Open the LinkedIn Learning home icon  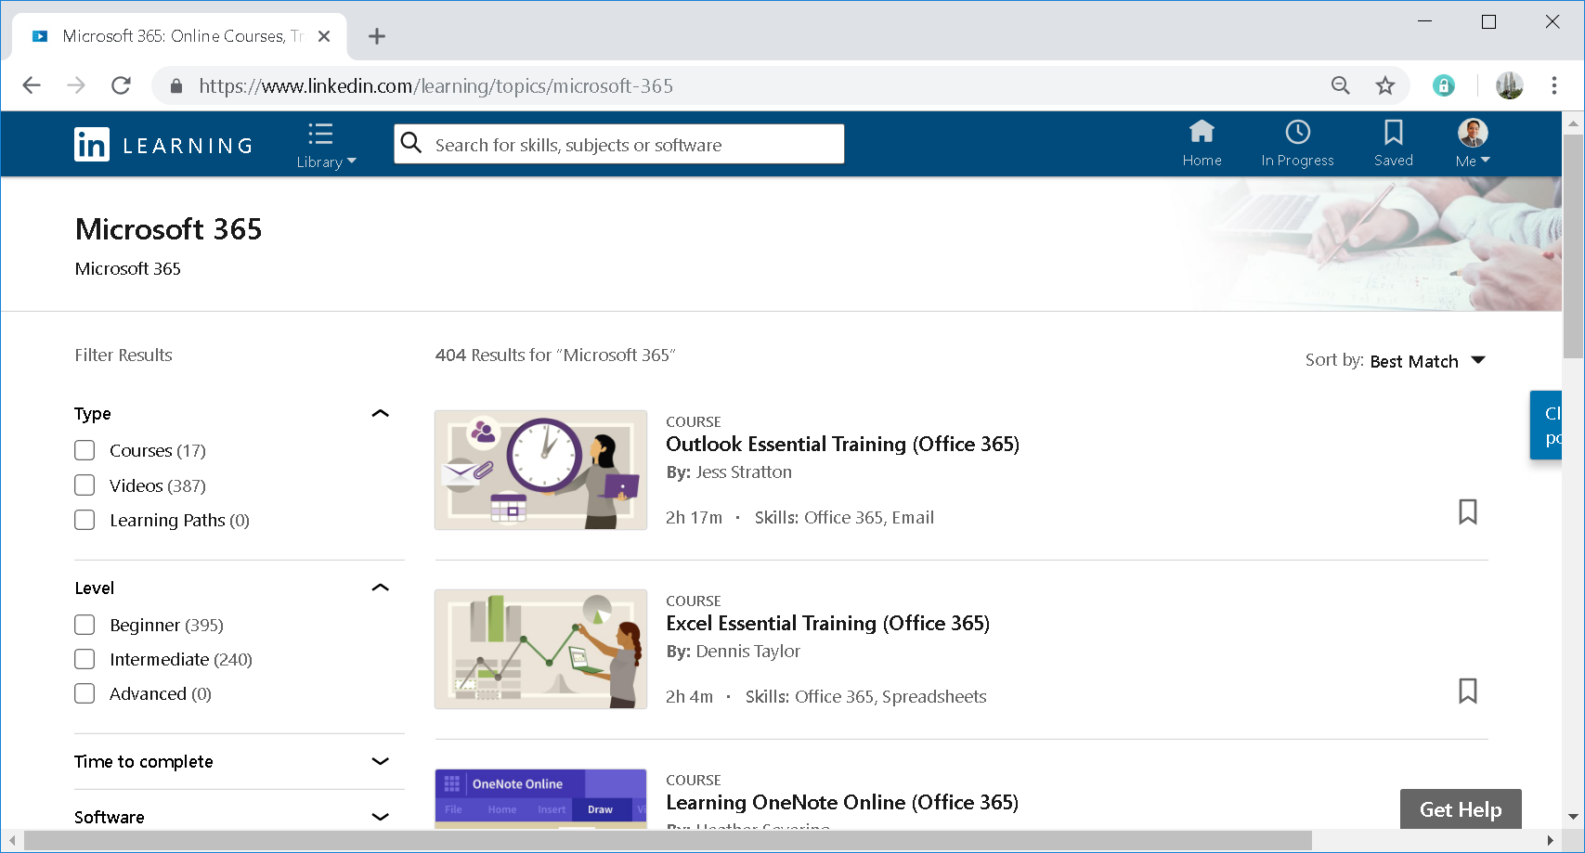point(1202,144)
